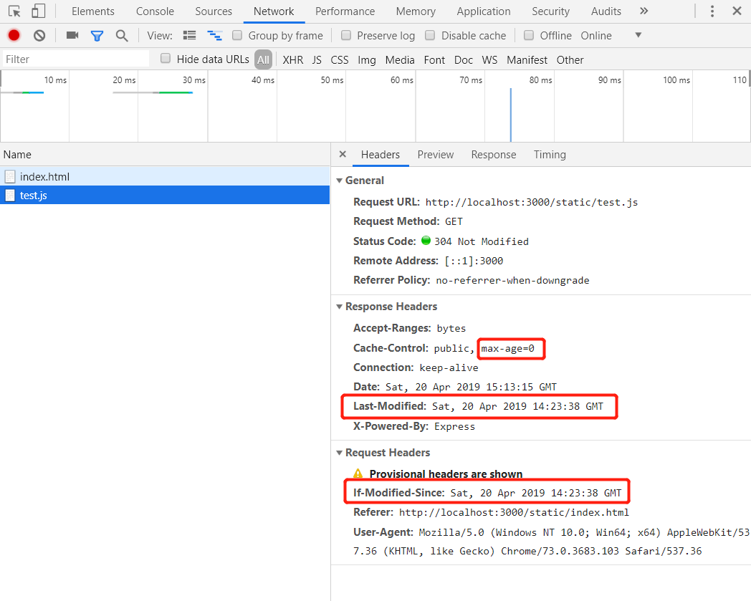The height and width of the screenshot is (601, 751).
Task: Stop recording network log with red button
Action: coord(14,35)
